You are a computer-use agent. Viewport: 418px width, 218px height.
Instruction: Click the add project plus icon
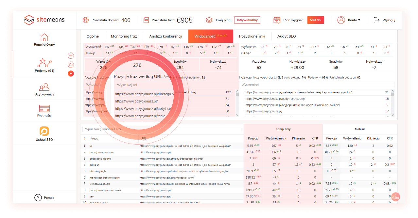71,56
